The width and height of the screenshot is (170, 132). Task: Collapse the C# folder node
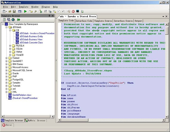[x=10, y=30]
